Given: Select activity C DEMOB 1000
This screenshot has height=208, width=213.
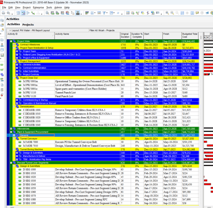Looking at the screenshot, I should [107, 110].
